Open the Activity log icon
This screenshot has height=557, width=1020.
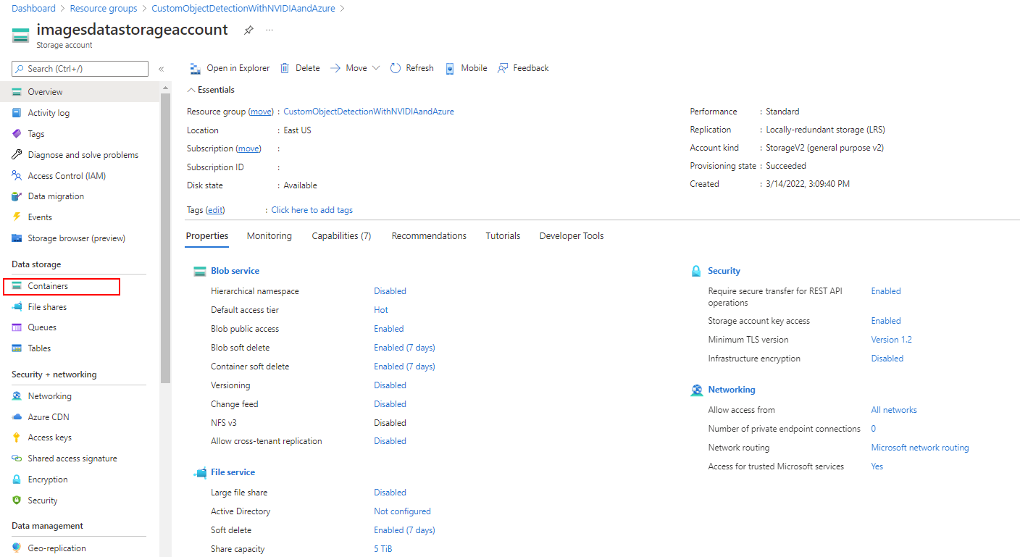17,113
